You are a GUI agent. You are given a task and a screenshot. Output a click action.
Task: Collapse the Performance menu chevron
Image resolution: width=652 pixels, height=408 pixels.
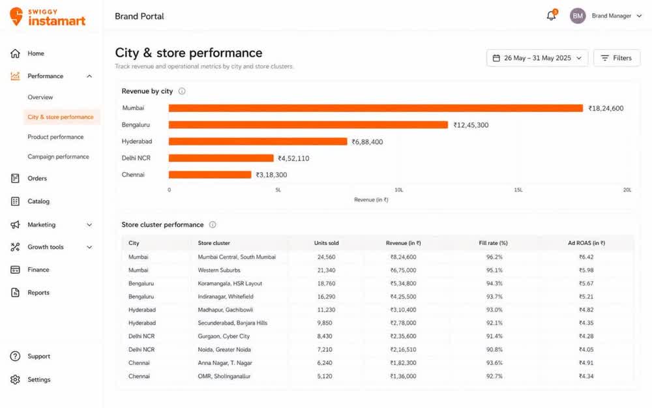89,76
